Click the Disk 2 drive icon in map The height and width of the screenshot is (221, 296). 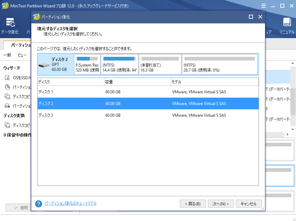coord(44,64)
